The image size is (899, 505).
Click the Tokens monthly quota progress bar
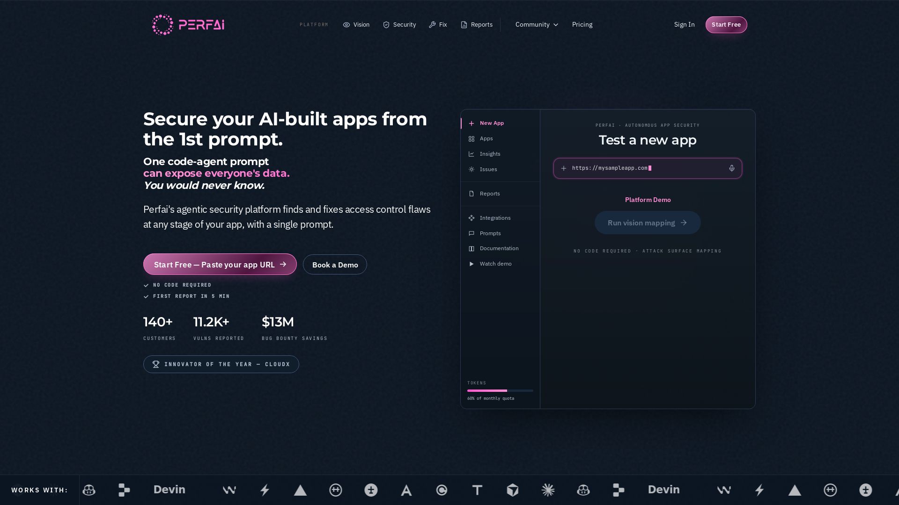[500, 391]
